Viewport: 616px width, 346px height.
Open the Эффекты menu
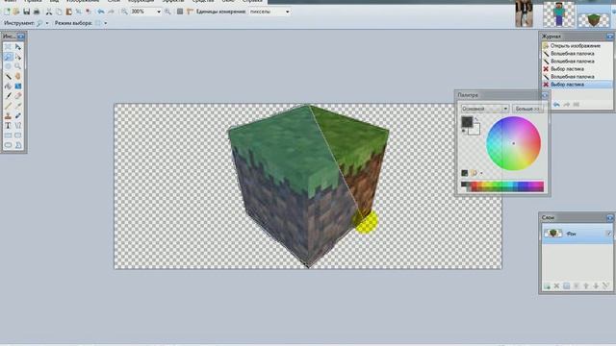(173, 1)
